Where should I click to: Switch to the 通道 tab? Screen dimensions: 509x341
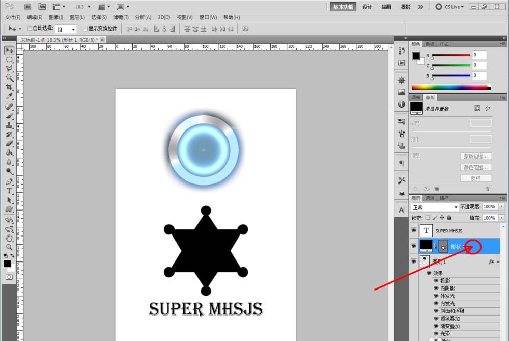[430, 198]
